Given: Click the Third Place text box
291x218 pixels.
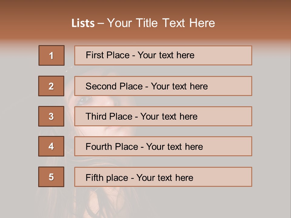Looking at the screenshot, I should coord(163,116).
